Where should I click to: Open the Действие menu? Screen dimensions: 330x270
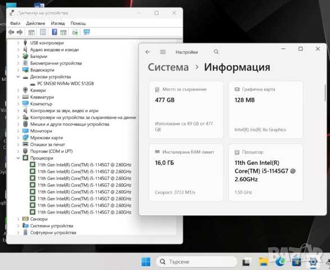35,23
